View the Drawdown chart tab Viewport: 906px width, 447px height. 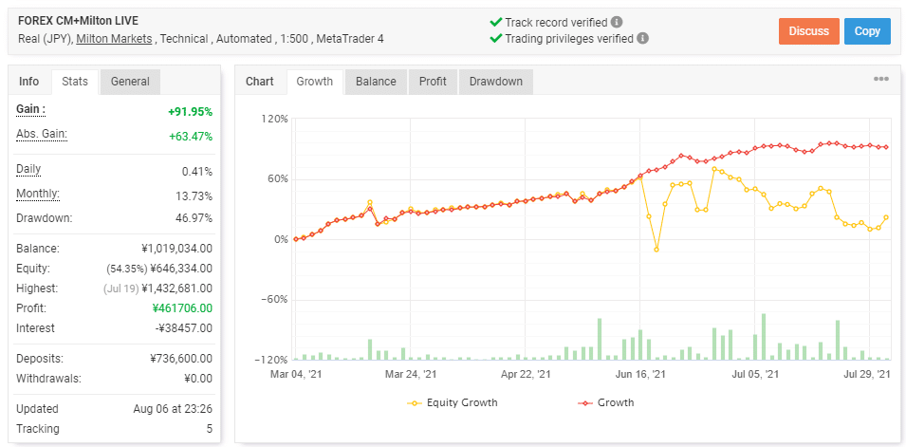click(x=495, y=82)
